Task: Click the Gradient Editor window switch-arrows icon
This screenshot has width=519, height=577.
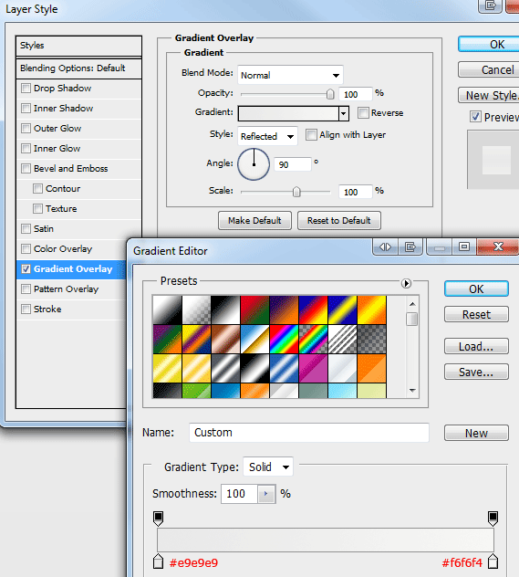Action: coord(385,247)
